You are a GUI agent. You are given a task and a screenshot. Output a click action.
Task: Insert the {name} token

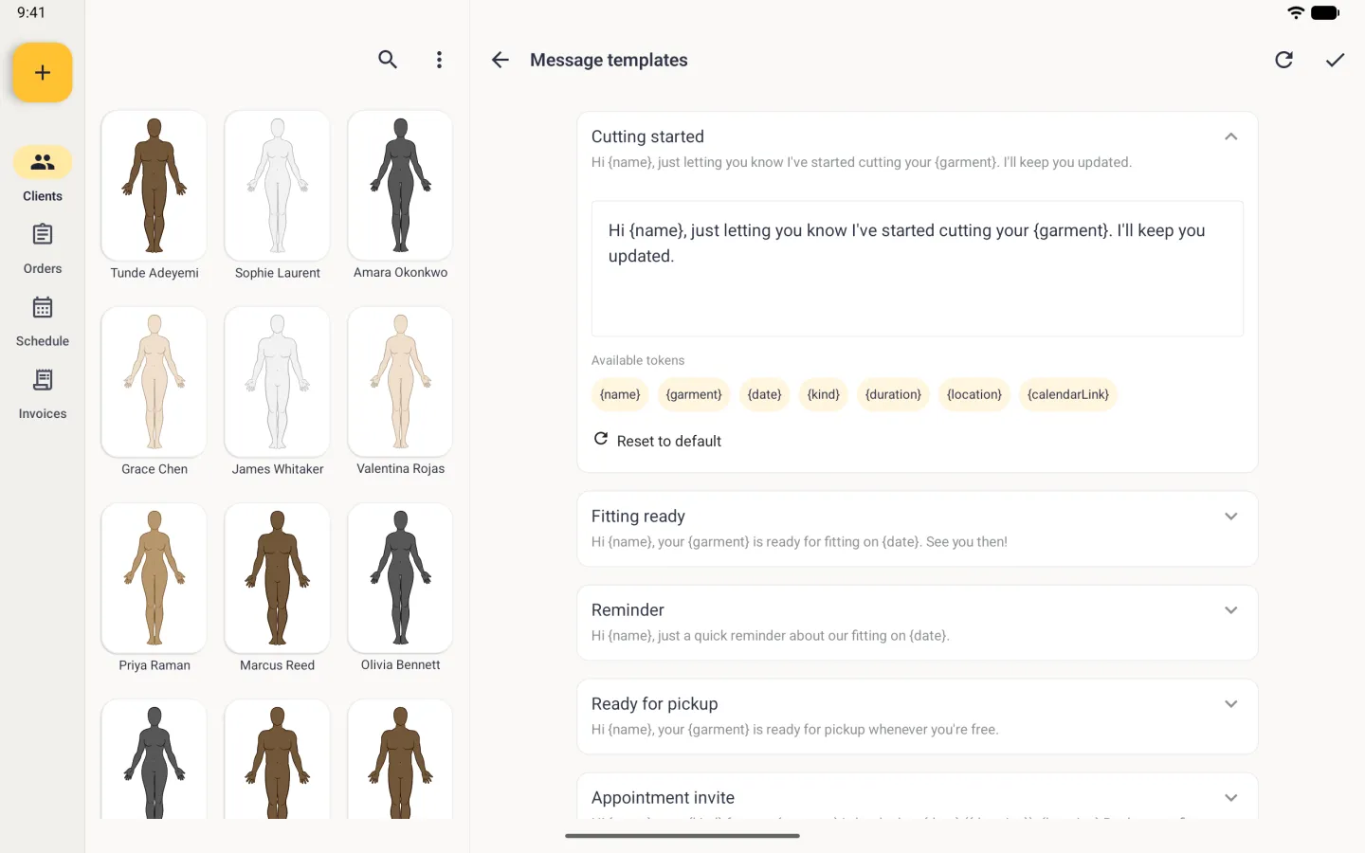tap(620, 394)
